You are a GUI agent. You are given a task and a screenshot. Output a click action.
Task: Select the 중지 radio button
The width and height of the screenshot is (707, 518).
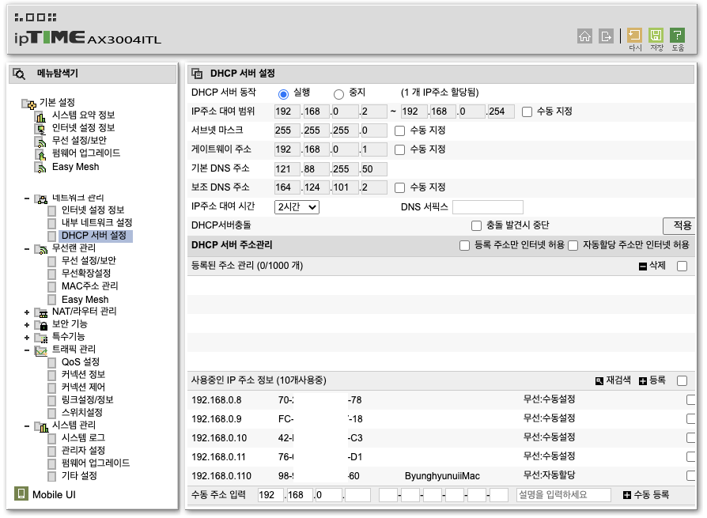point(338,94)
